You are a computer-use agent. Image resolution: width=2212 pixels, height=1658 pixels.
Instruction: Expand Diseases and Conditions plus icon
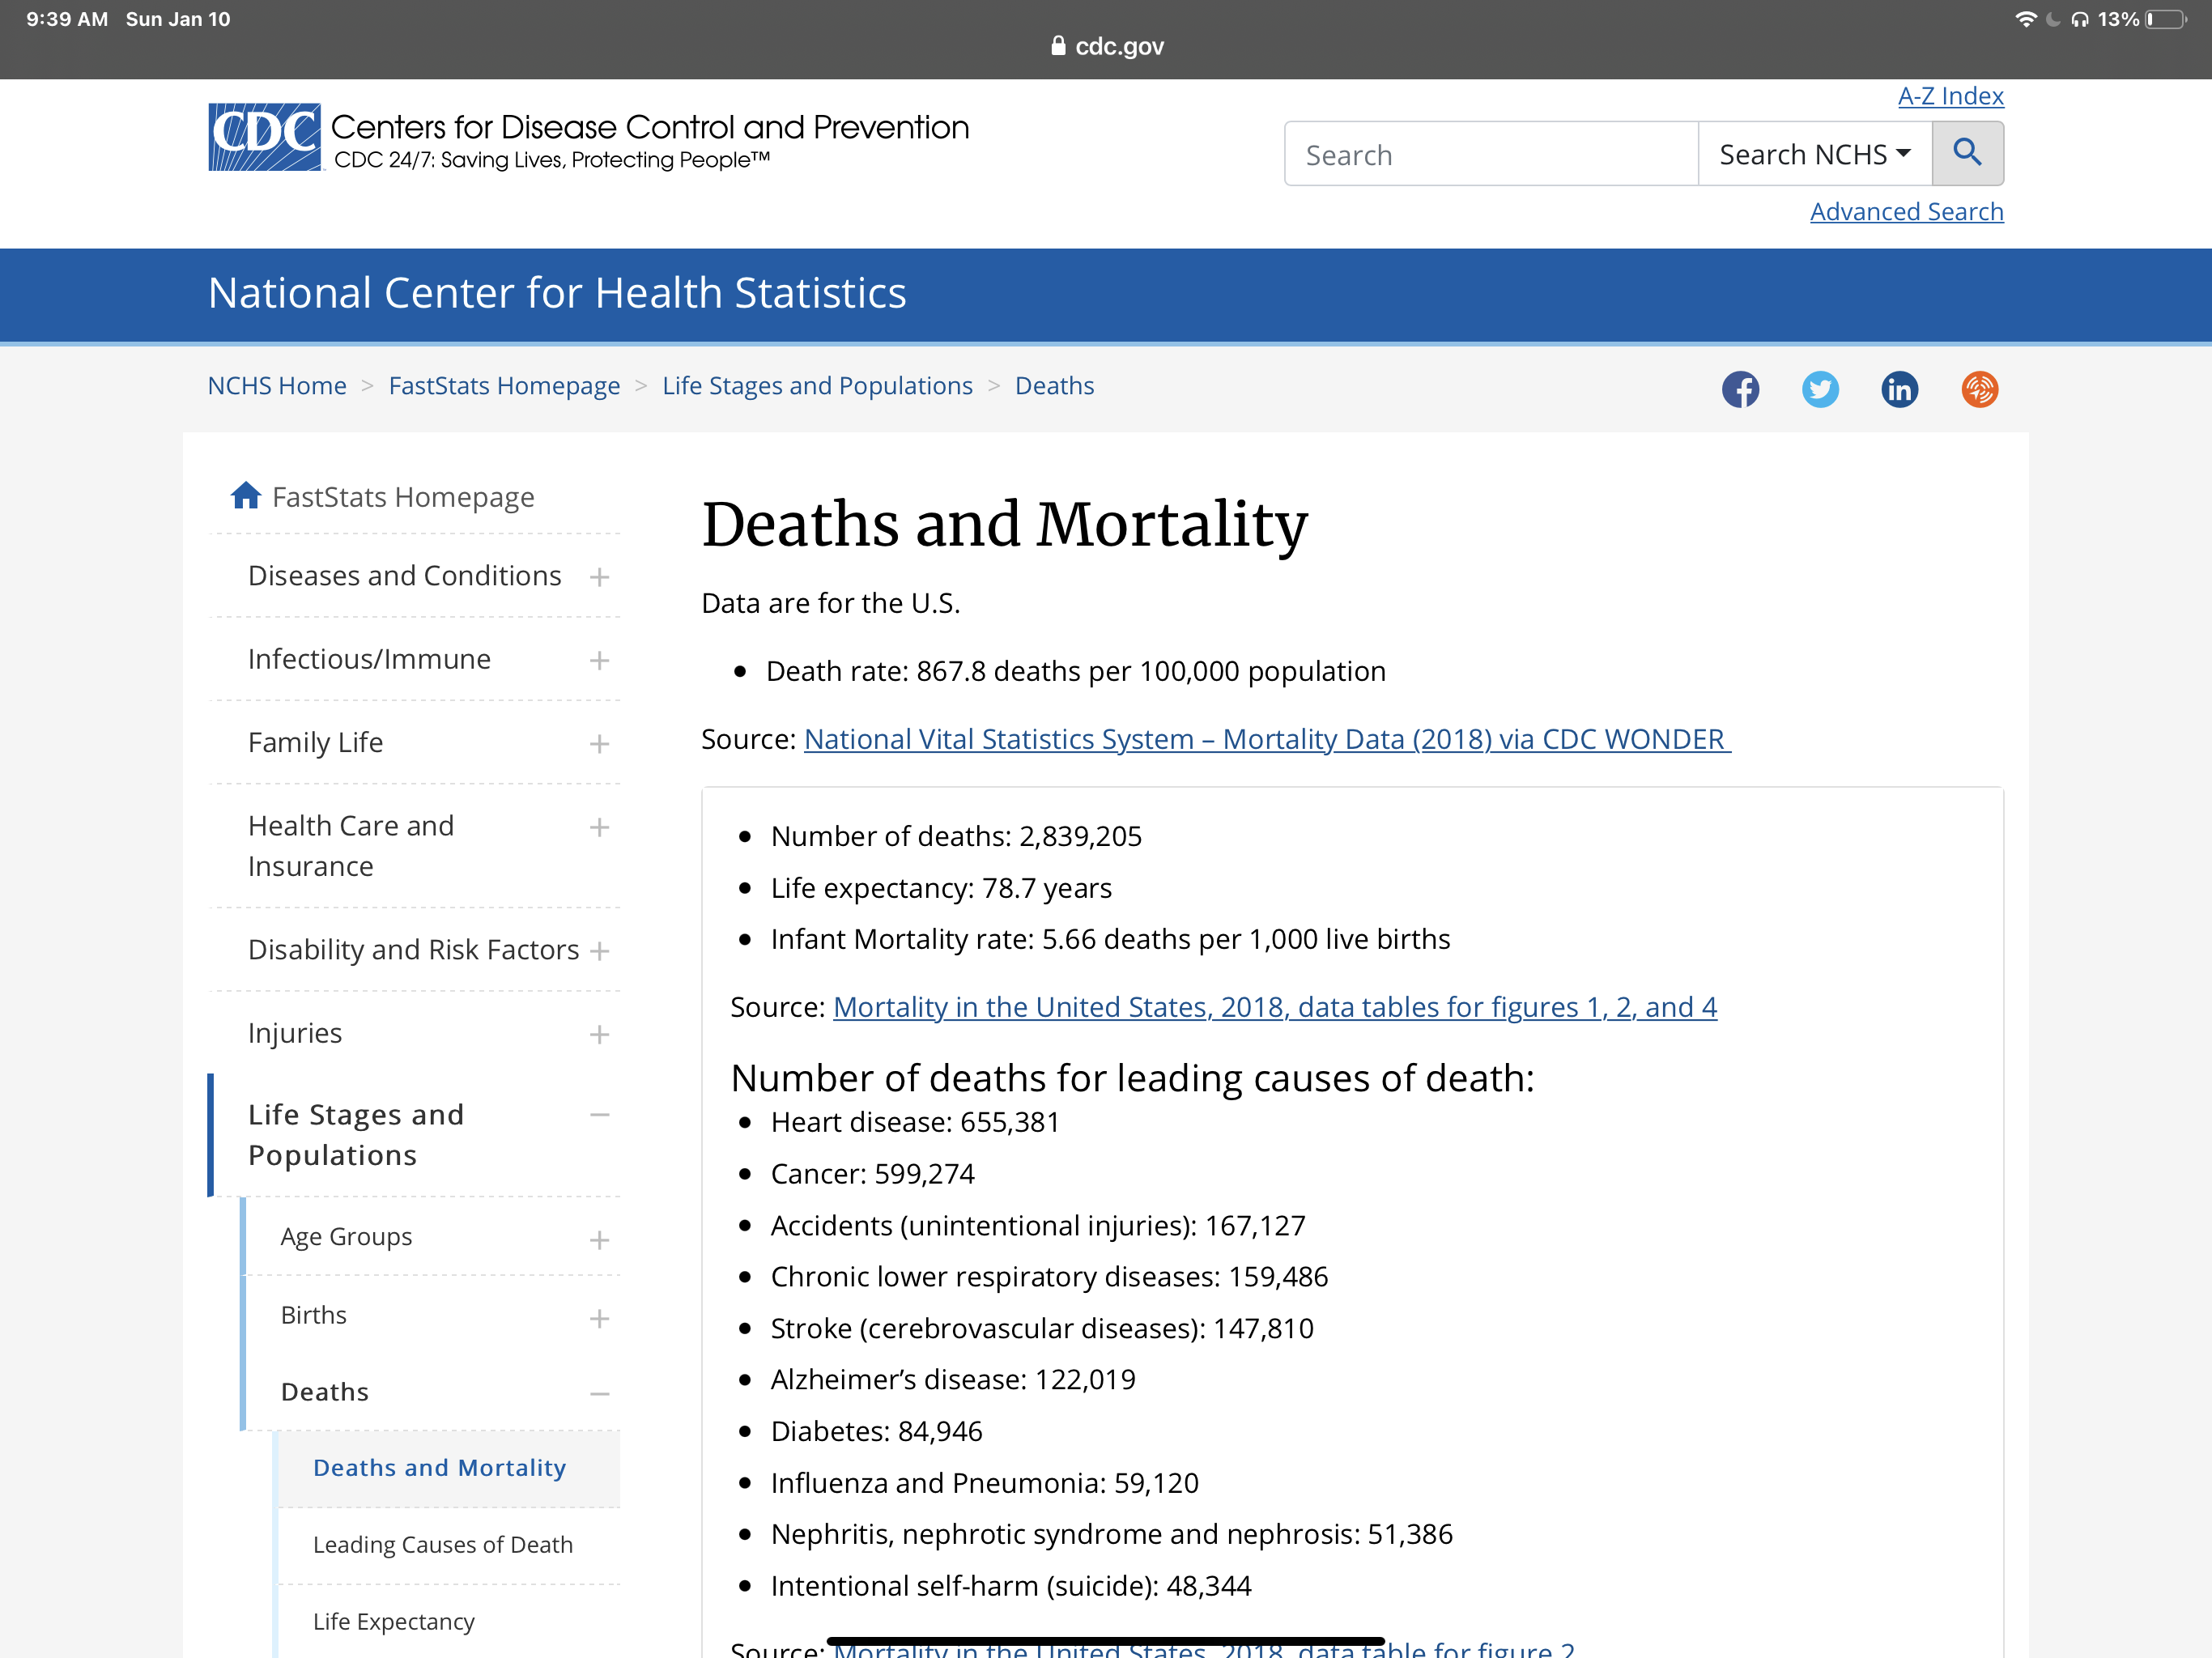[x=599, y=577]
